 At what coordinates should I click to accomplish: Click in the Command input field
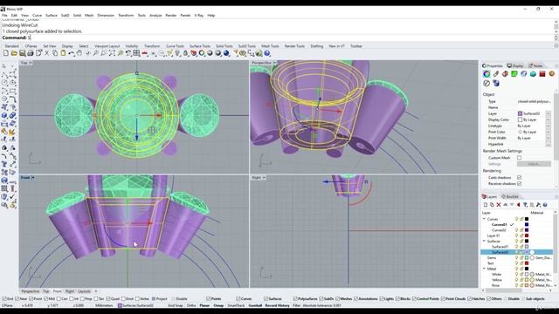tap(291, 38)
